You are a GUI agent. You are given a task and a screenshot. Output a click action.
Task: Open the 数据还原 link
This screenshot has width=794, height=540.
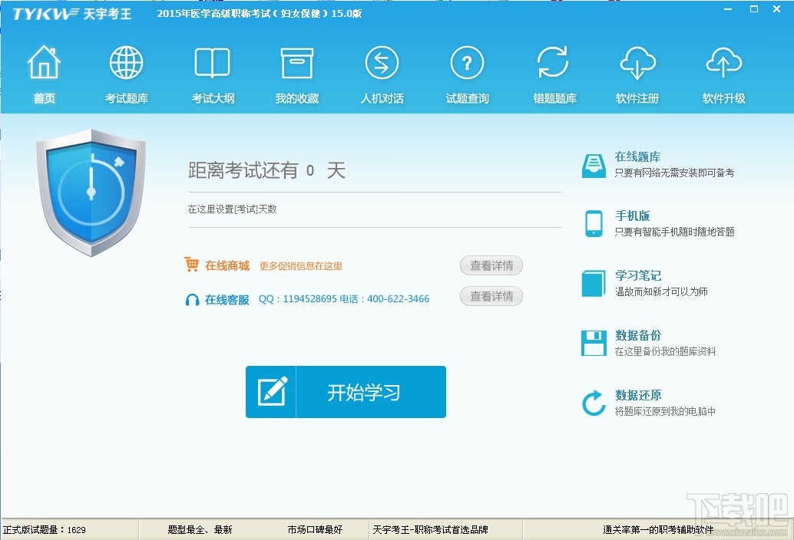[x=638, y=395]
